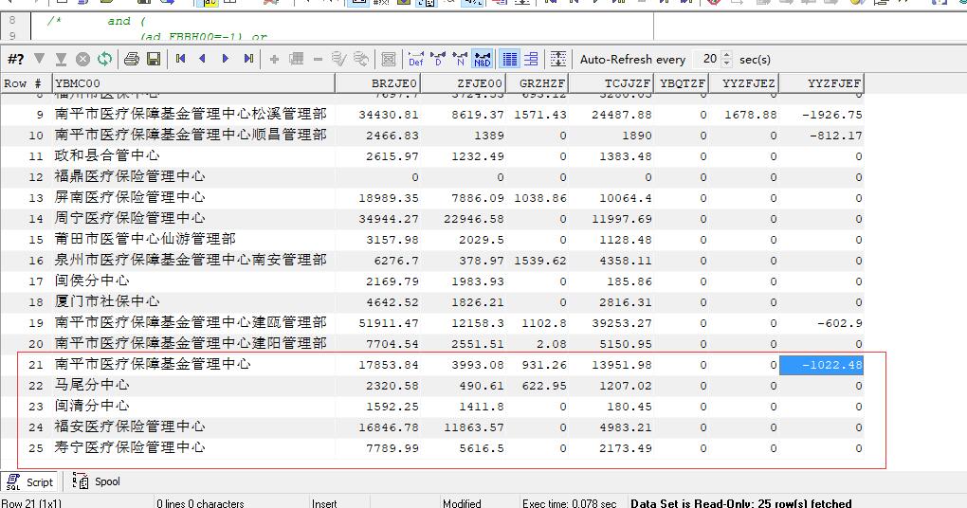Set column width to Def
Viewport: 967px width, 508px height.
(x=416, y=59)
